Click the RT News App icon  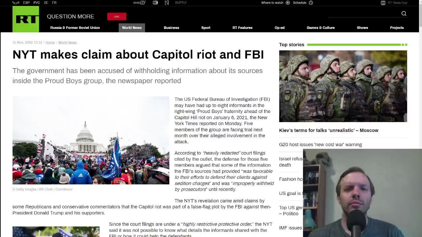pyautogui.click(x=383, y=3)
